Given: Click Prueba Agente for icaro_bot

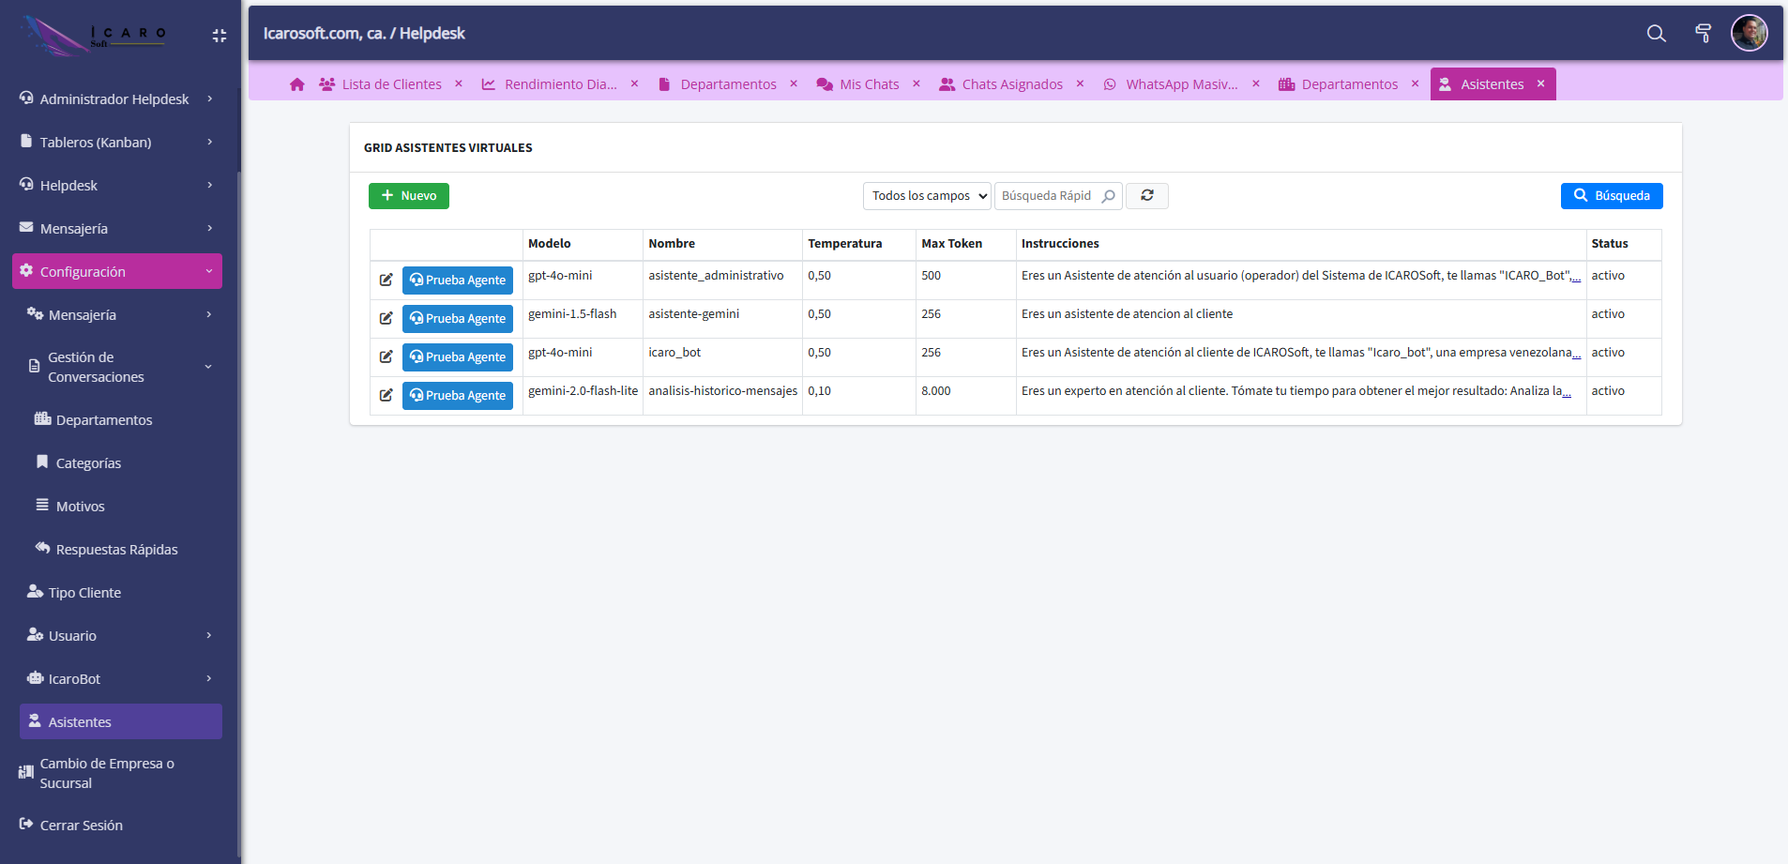Looking at the screenshot, I should point(458,356).
